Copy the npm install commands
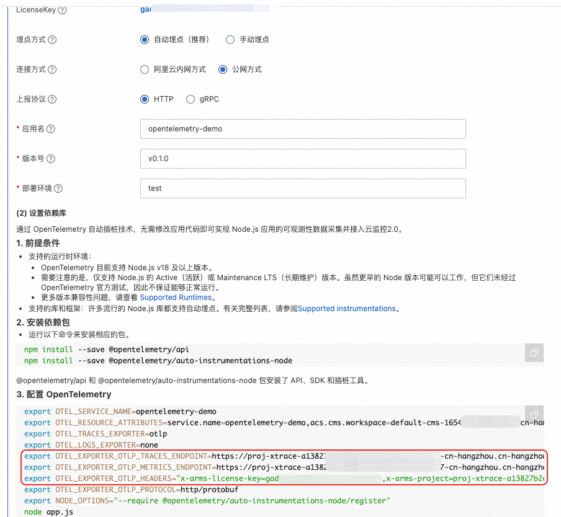 click(534, 353)
